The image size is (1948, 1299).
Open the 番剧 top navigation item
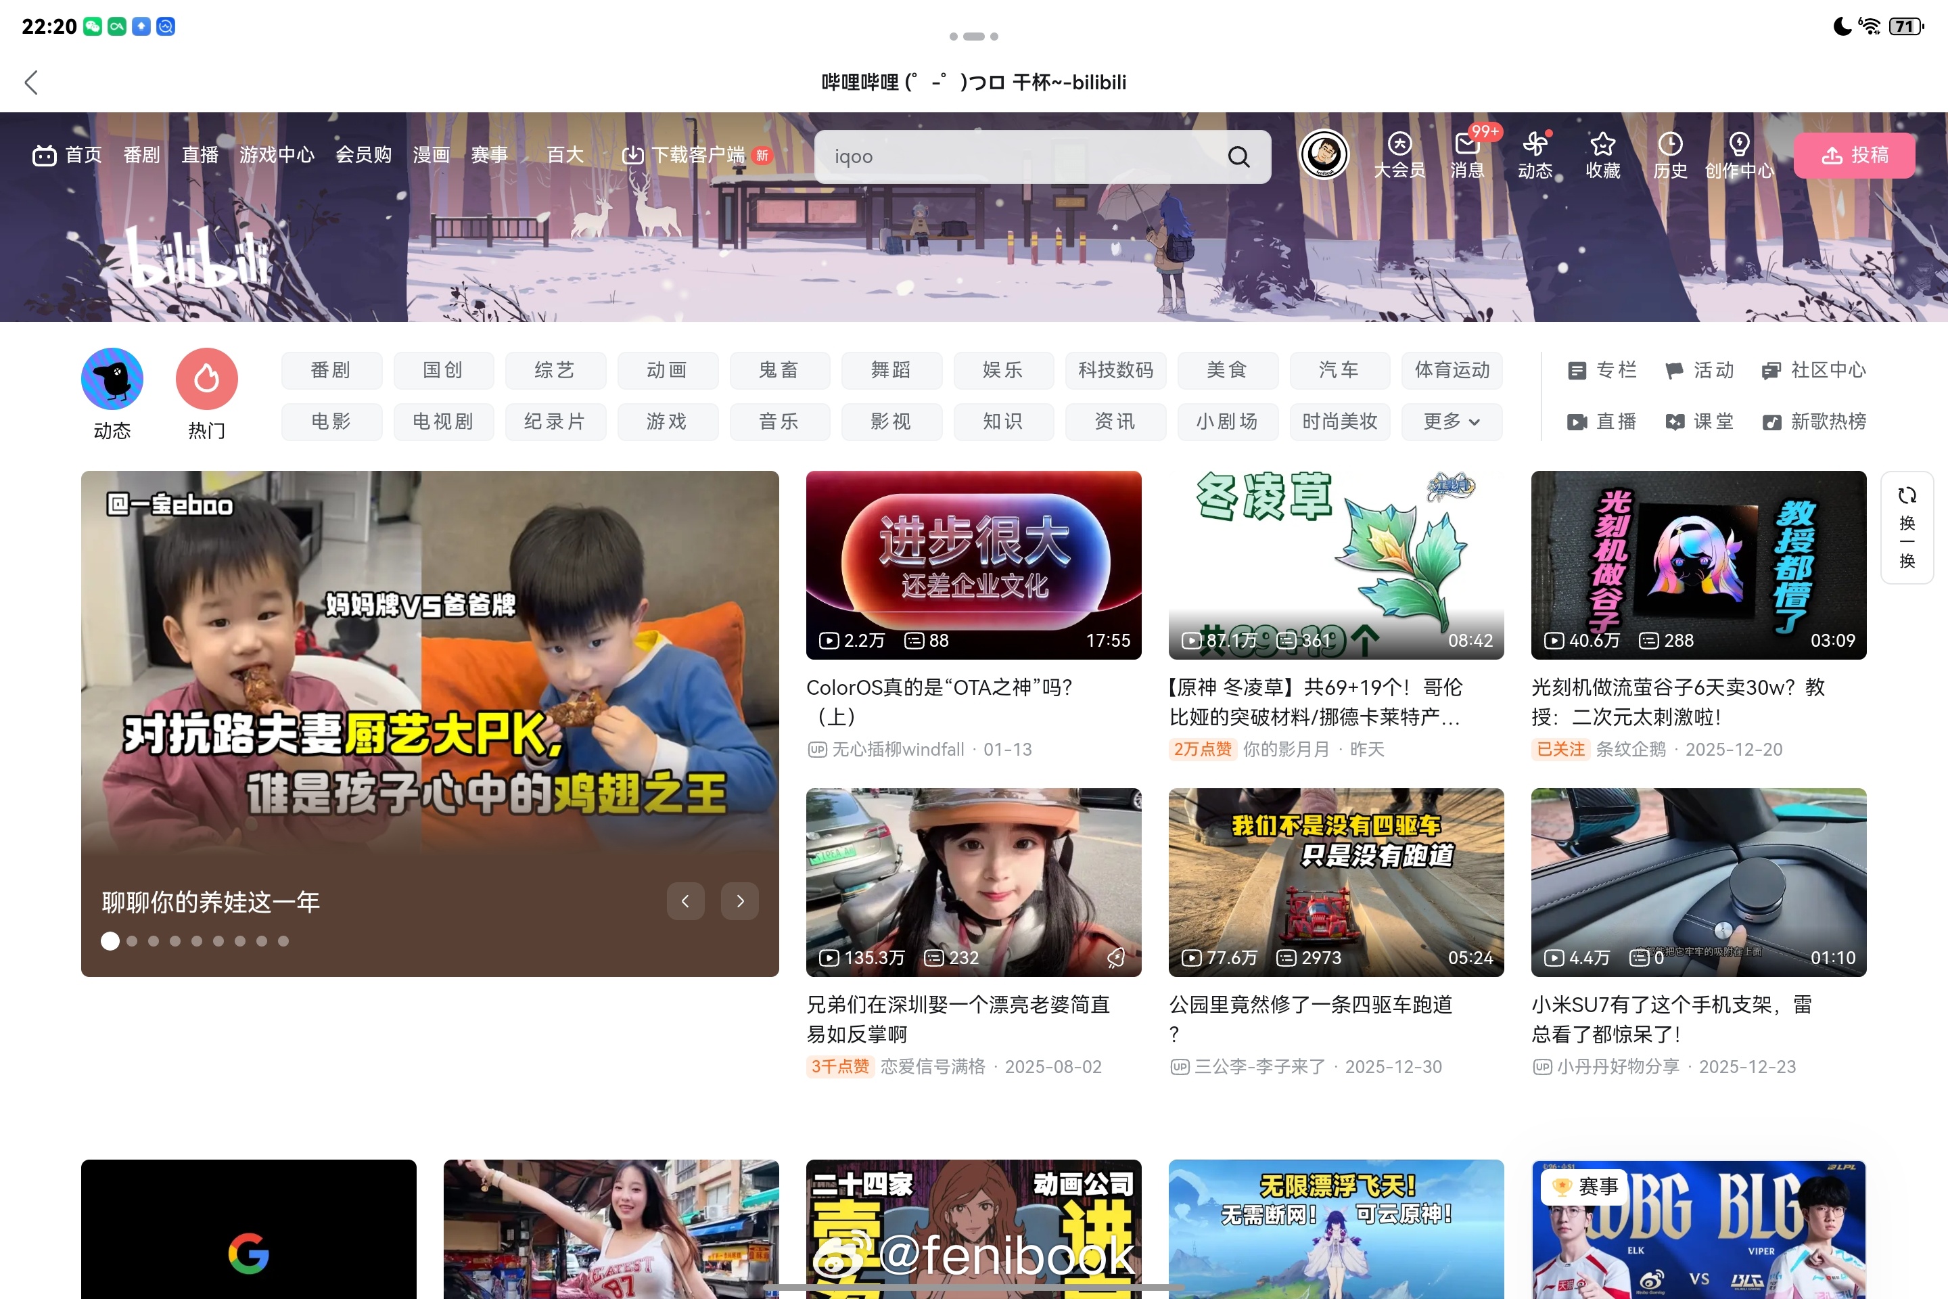tap(141, 155)
